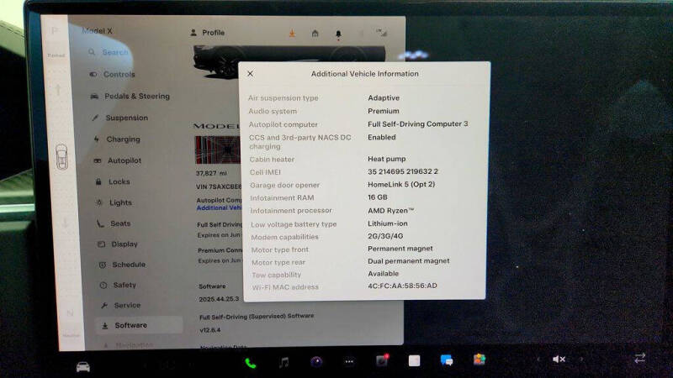673x378 pixels.
Task: Tap the red Model X badge image
Action: pos(218,150)
